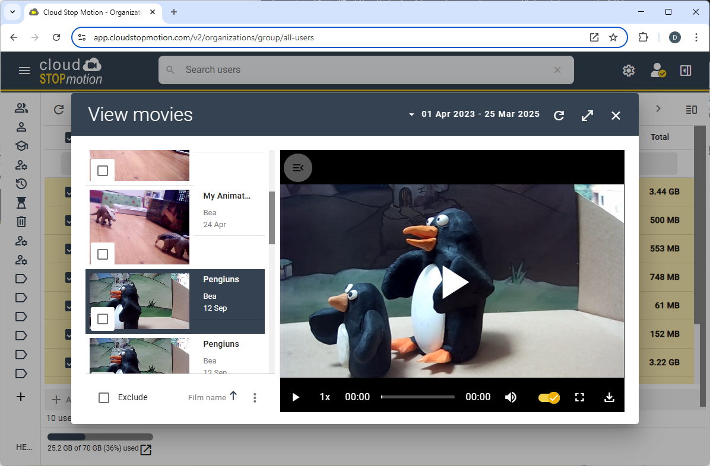Viewport: 710px width, 466px height.
Task: Open the settings gear in the top bar
Action: click(629, 70)
